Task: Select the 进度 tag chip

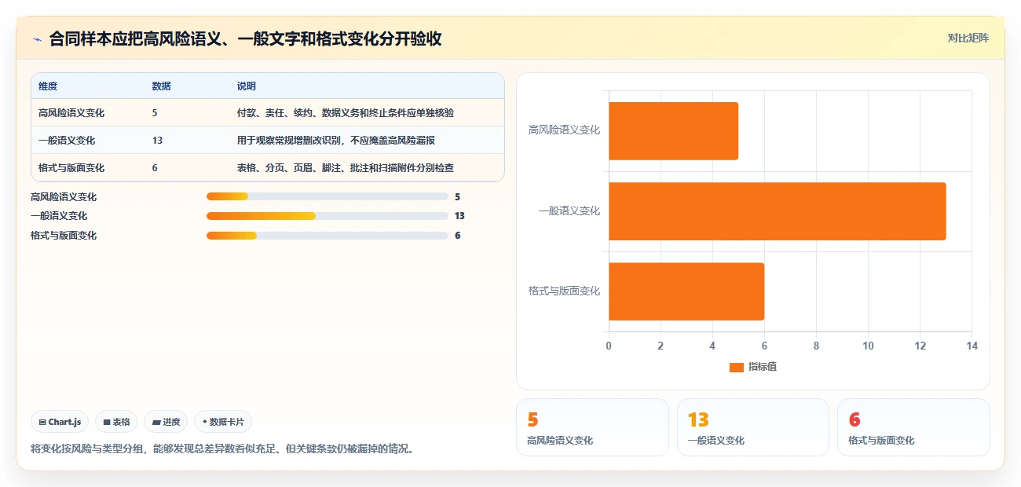Action: point(166,422)
